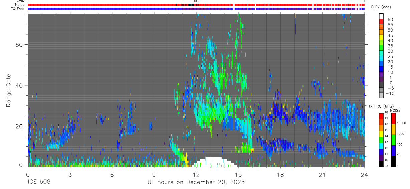Click the 'TX Freq' row label at top left
The image size is (410, 189).
(x=18, y=9)
